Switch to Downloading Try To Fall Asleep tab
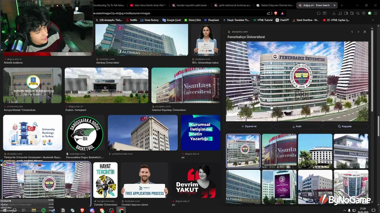Viewport: 380px width, 213px height. (110, 5)
